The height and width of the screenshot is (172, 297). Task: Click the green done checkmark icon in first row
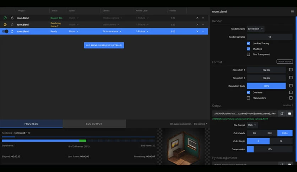(5, 18)
